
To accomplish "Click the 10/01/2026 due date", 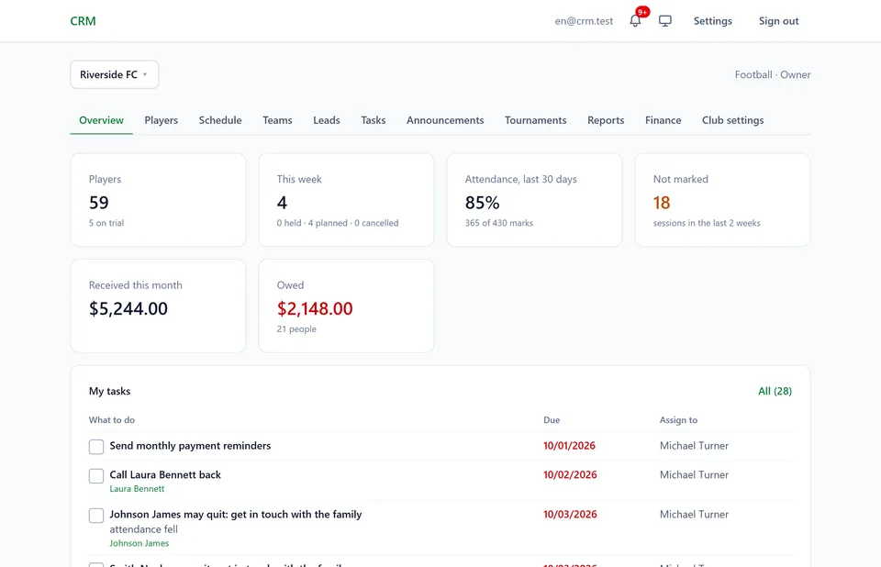I will click(x=569, y=446).
